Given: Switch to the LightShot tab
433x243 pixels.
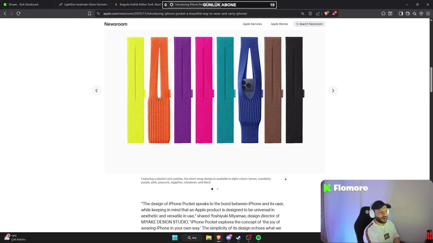Looking at the screenshot, I should tap(83, 4).
